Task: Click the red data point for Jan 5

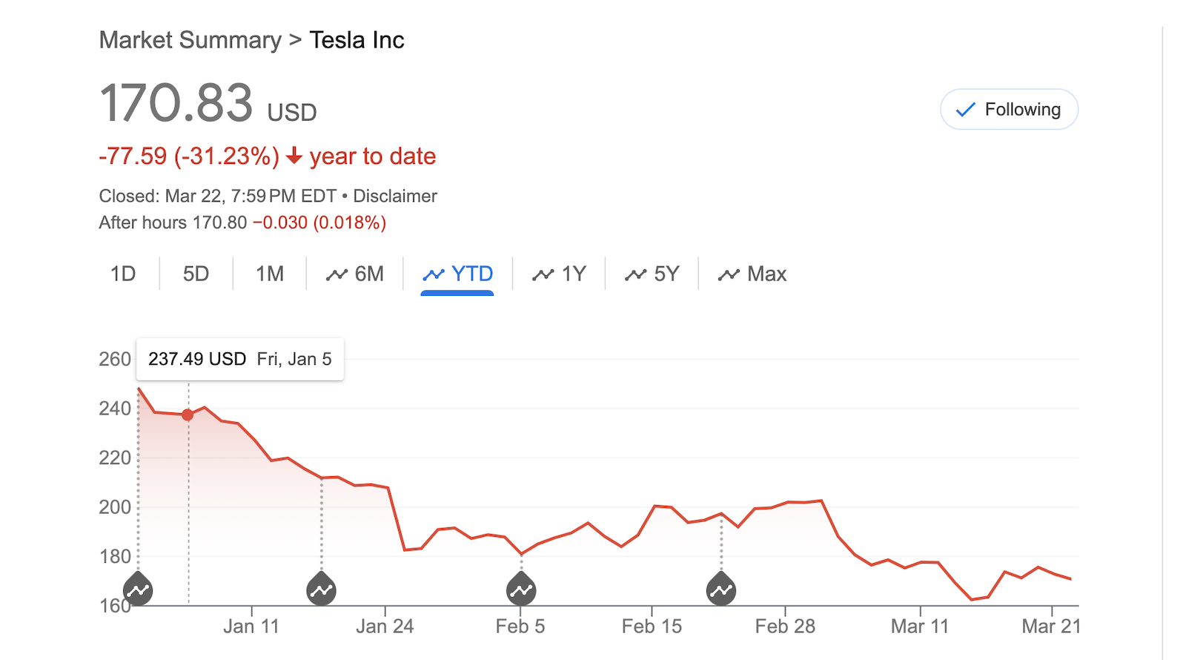Action: pos(188,415)
